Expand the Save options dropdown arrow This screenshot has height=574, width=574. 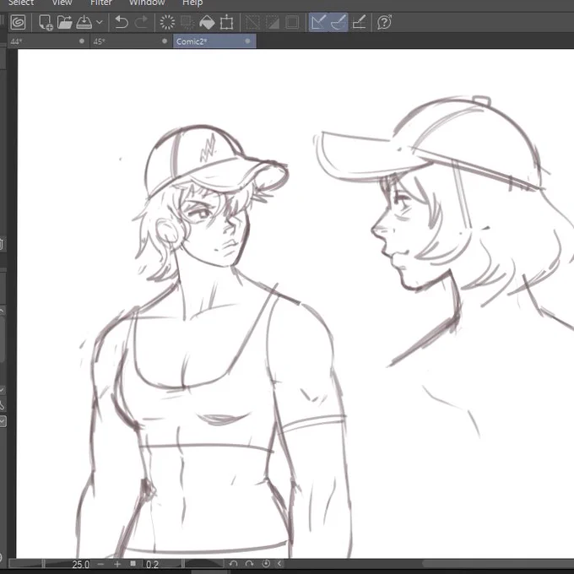100,22
